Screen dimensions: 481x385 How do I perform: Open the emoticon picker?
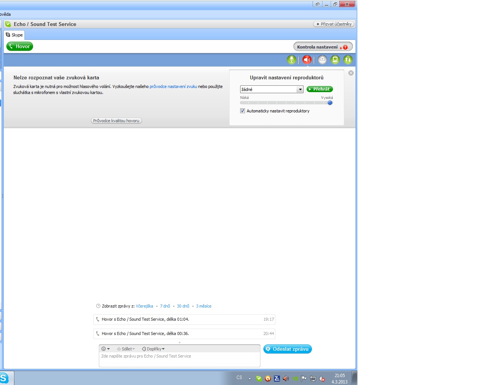(106, 349)
